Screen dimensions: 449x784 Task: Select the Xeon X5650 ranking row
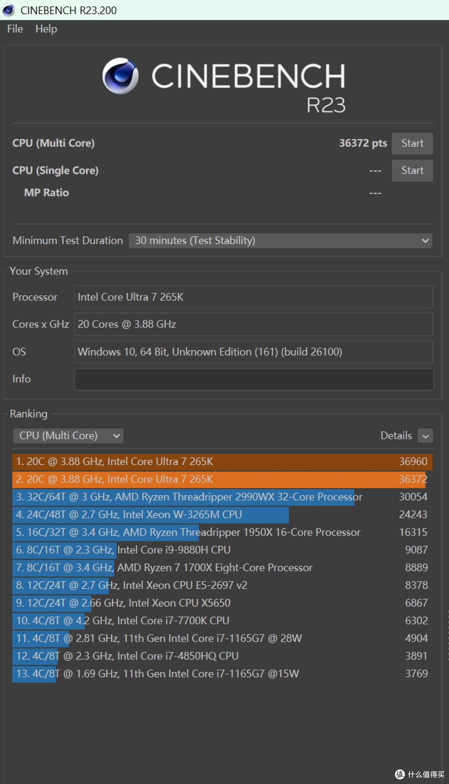[222, 603]
